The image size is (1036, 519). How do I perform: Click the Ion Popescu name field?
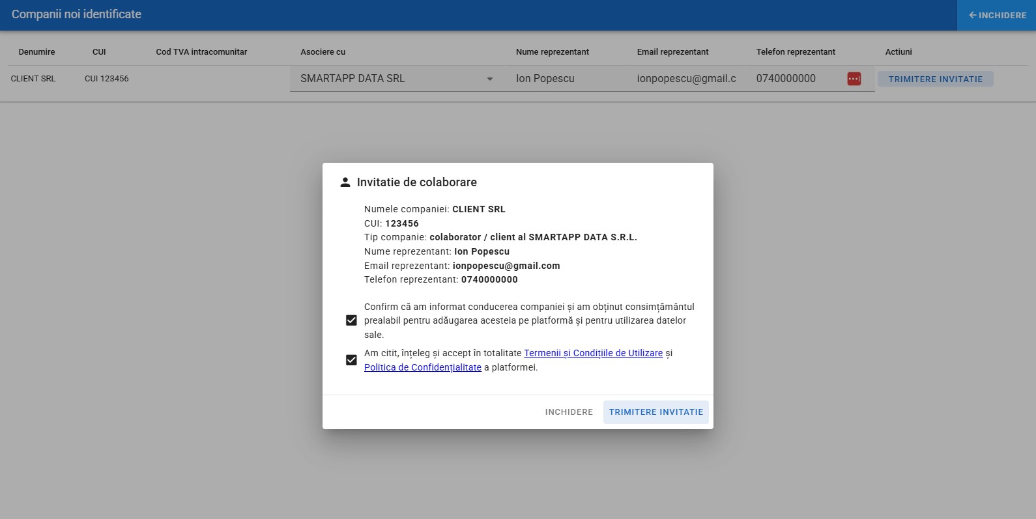click(560, 79)
